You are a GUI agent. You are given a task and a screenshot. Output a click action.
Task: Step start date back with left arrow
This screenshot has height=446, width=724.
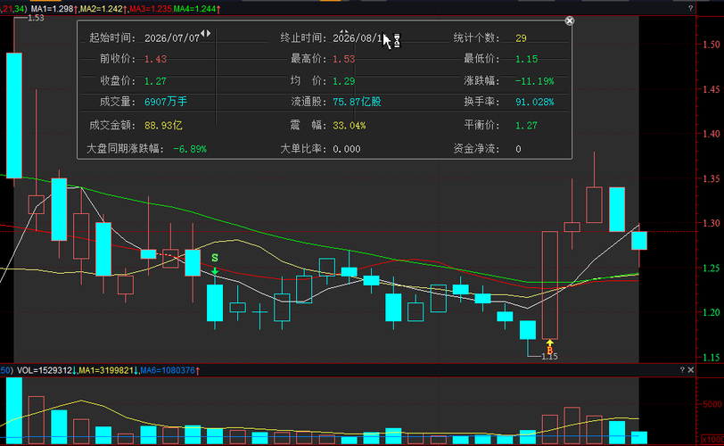click(x=202, y=33)
